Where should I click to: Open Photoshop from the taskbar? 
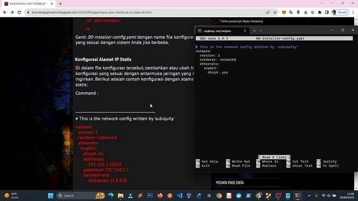pyautogui.click(x=150, y=195)
